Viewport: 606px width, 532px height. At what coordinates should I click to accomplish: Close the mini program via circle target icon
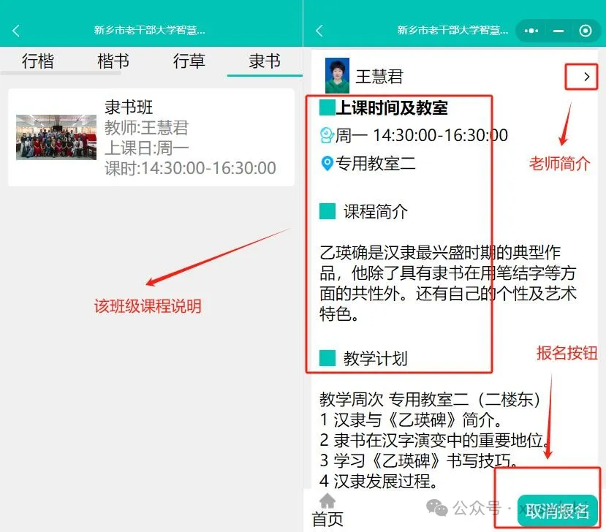(585, 31)
